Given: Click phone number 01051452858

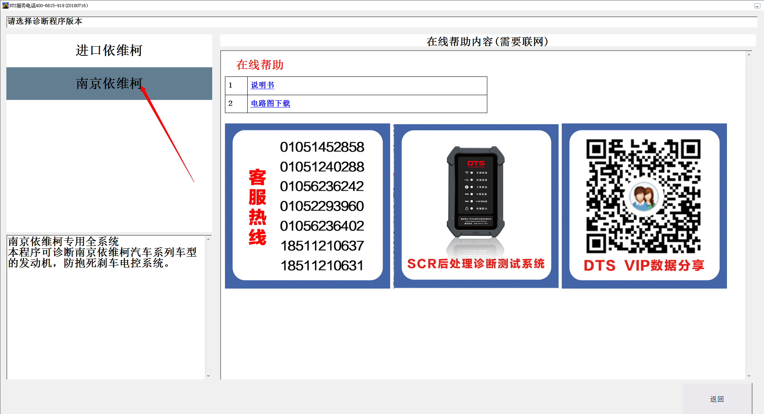Looking at the screenshot, I should (x=322, y=147).
